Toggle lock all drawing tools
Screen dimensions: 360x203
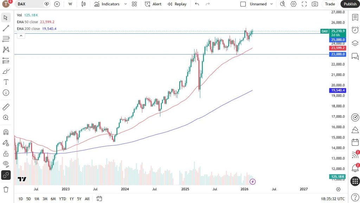[x=6, y=153]
